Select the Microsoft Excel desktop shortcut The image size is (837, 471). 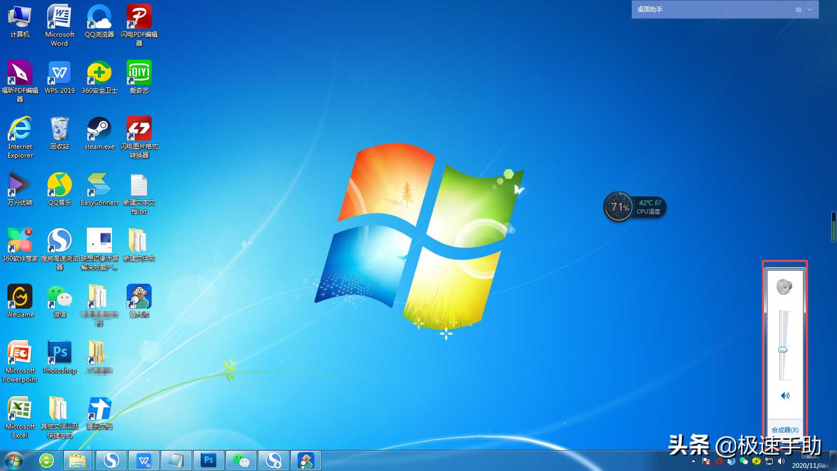[20, 417]
